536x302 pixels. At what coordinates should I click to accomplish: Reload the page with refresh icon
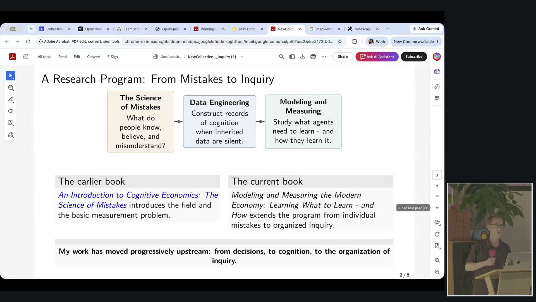point(28,42)
